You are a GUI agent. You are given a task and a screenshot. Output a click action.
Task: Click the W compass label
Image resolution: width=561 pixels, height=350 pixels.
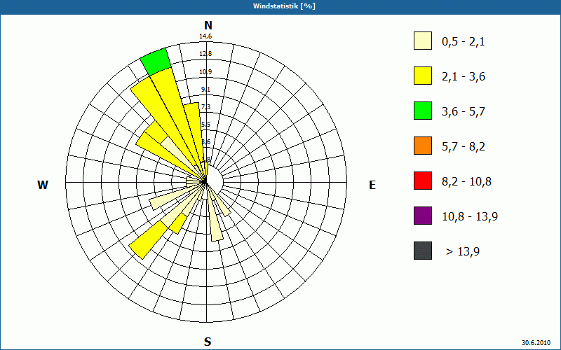pos(43,185)
